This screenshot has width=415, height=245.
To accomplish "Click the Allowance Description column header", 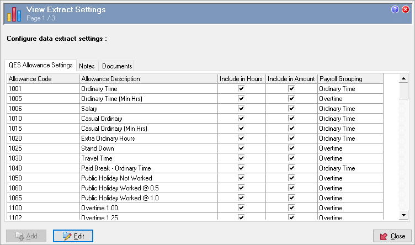I will pos(148,79).
